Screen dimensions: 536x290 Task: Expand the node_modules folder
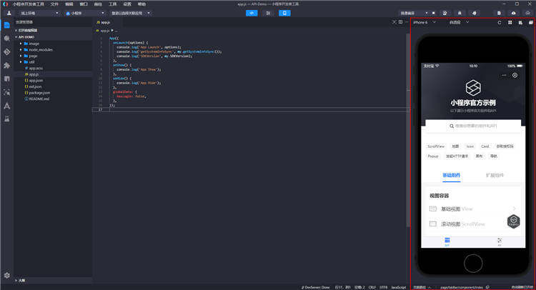coord(40,50)
